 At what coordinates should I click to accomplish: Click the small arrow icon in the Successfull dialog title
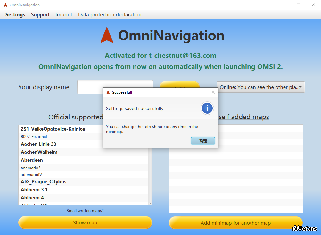[x=108, y=92]
